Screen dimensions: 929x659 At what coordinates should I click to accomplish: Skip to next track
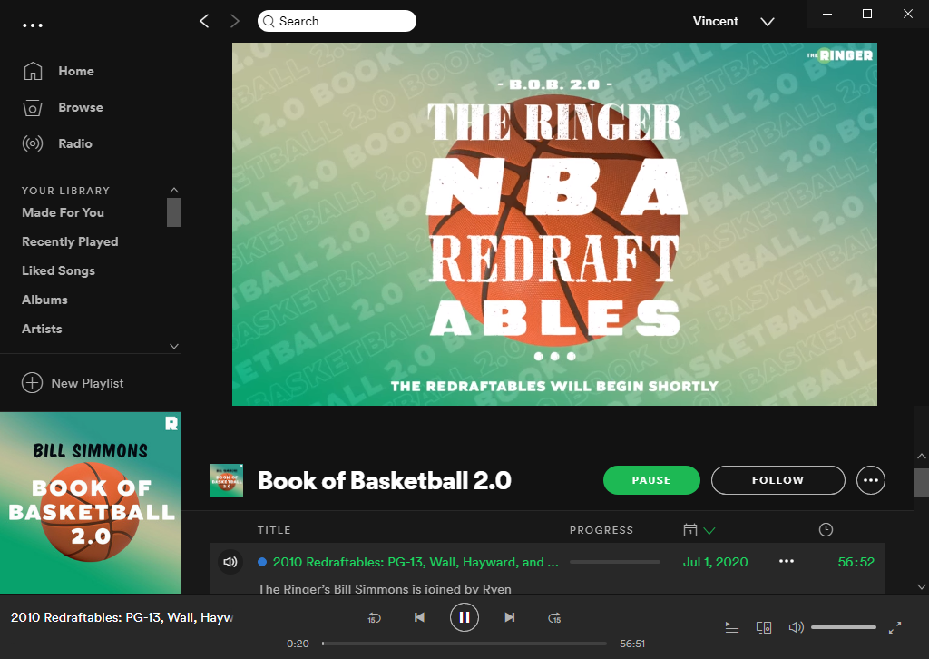510,617
